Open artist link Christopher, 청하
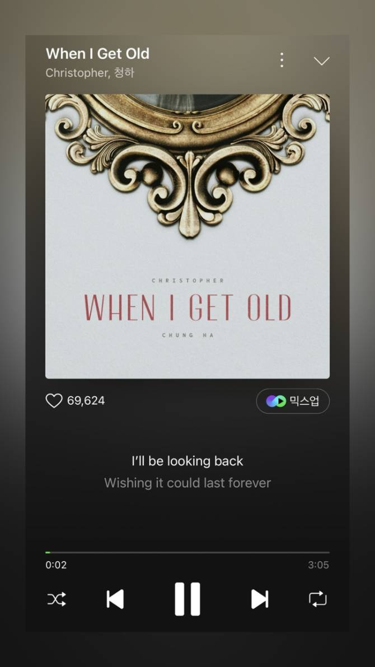Image resolution: width=375 pixels, height=667 pixels. point(90,73)
